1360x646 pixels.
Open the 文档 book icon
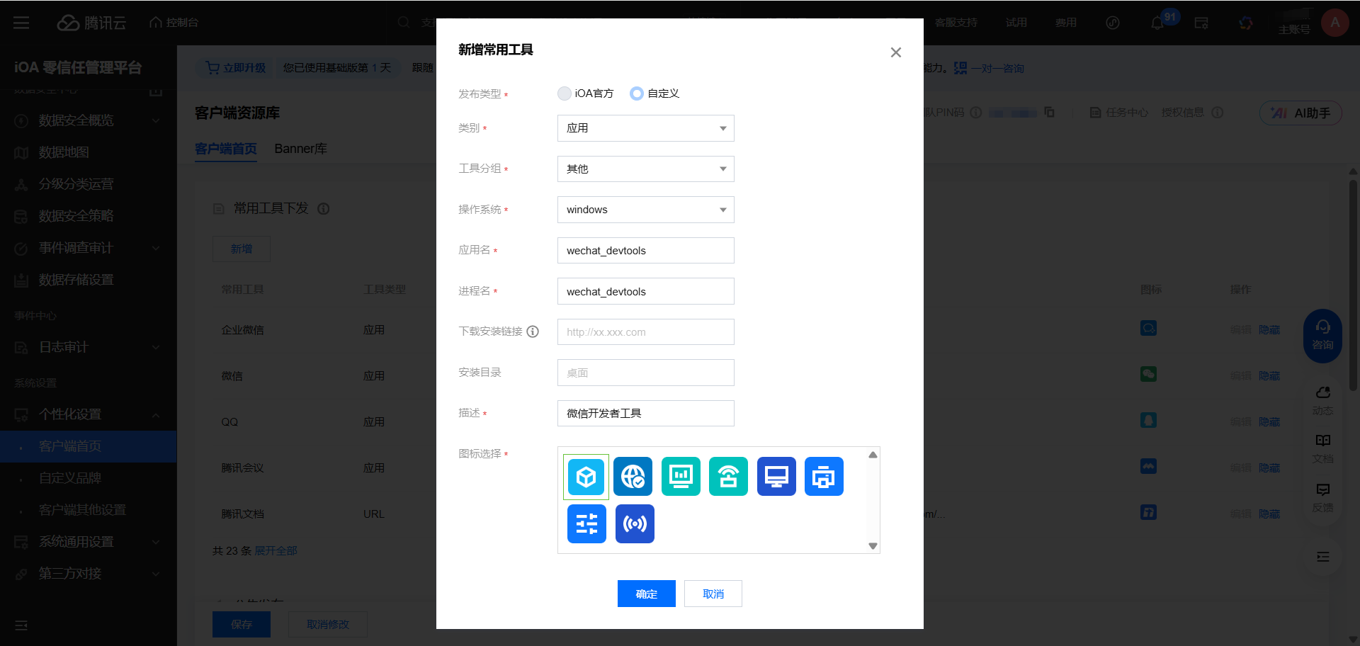[x=1322, y=449]
